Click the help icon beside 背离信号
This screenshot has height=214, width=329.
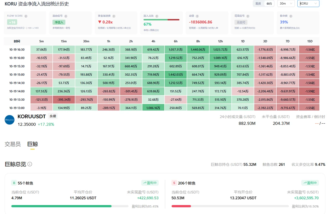point(248,16)
